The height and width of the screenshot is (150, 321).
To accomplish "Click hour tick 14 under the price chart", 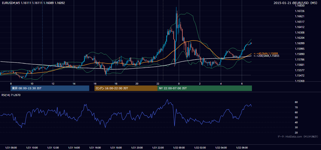I will 74,83.
